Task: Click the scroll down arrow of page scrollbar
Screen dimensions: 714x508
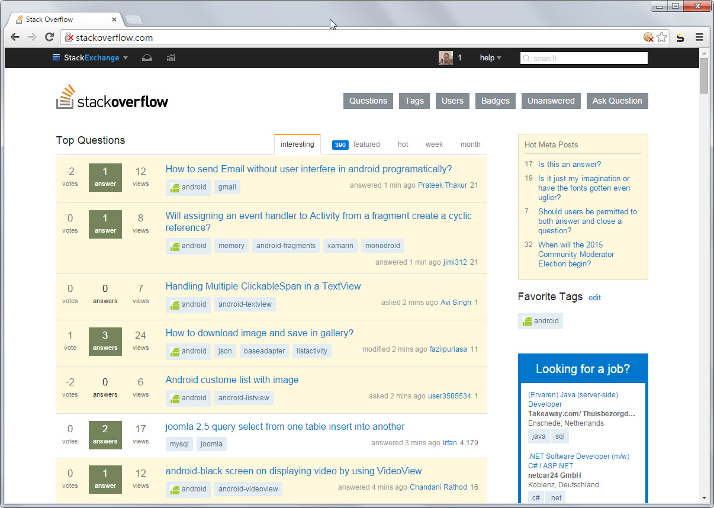Action: point(704,498)
